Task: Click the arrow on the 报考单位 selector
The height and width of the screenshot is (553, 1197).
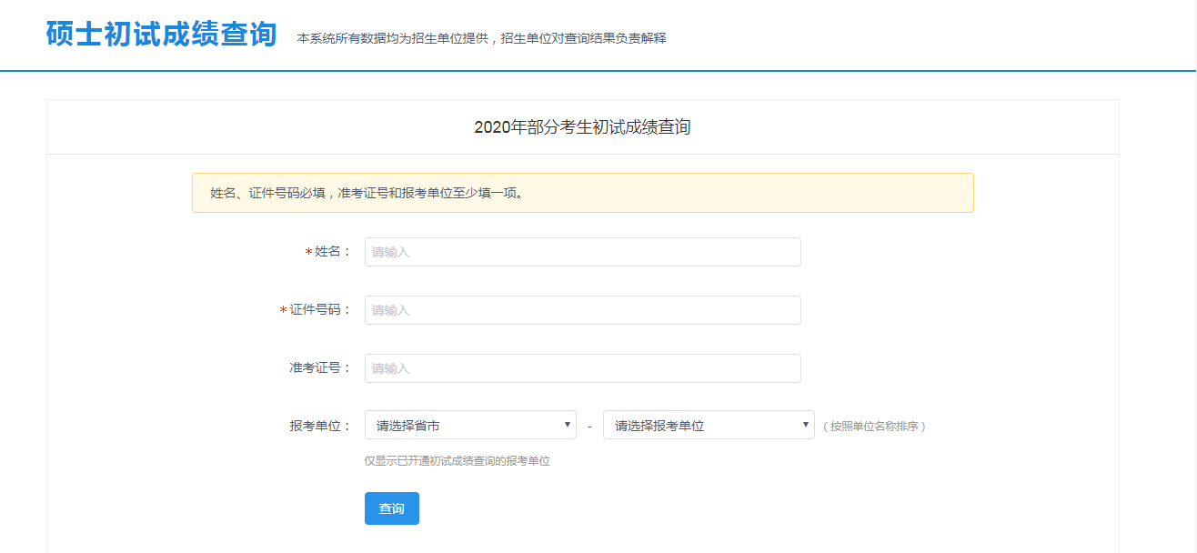Action: pos(805,425)
